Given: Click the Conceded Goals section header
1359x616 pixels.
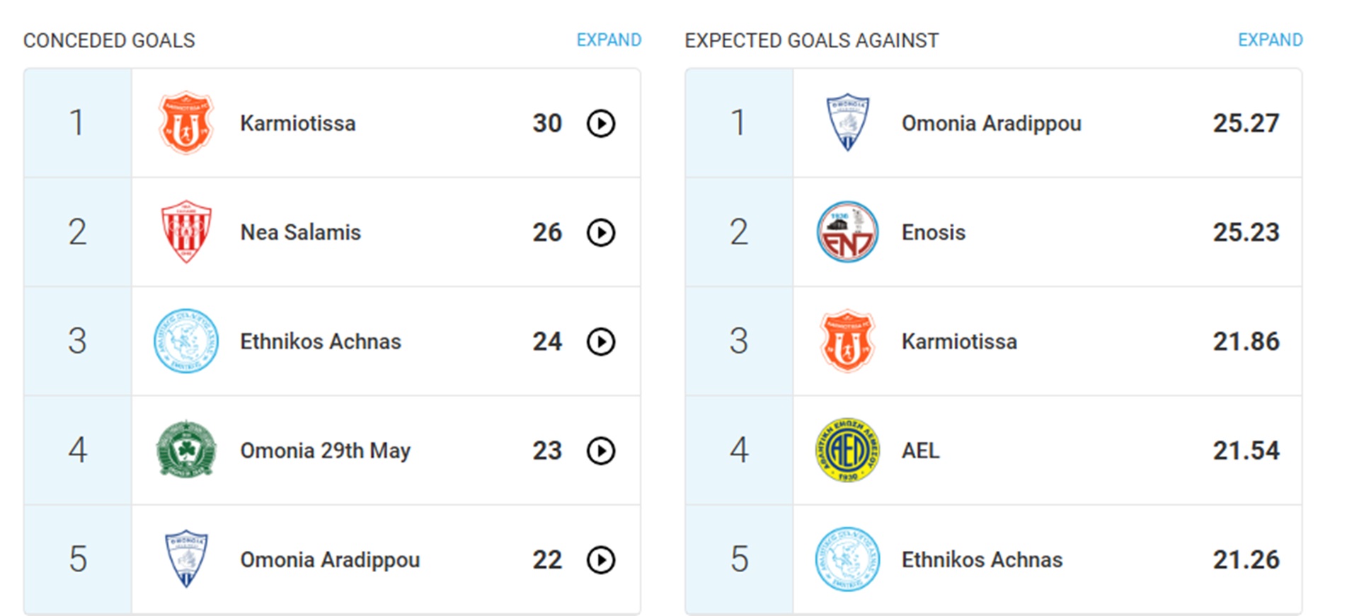Looking at the screenshot, I should click(x=109, y=40).
